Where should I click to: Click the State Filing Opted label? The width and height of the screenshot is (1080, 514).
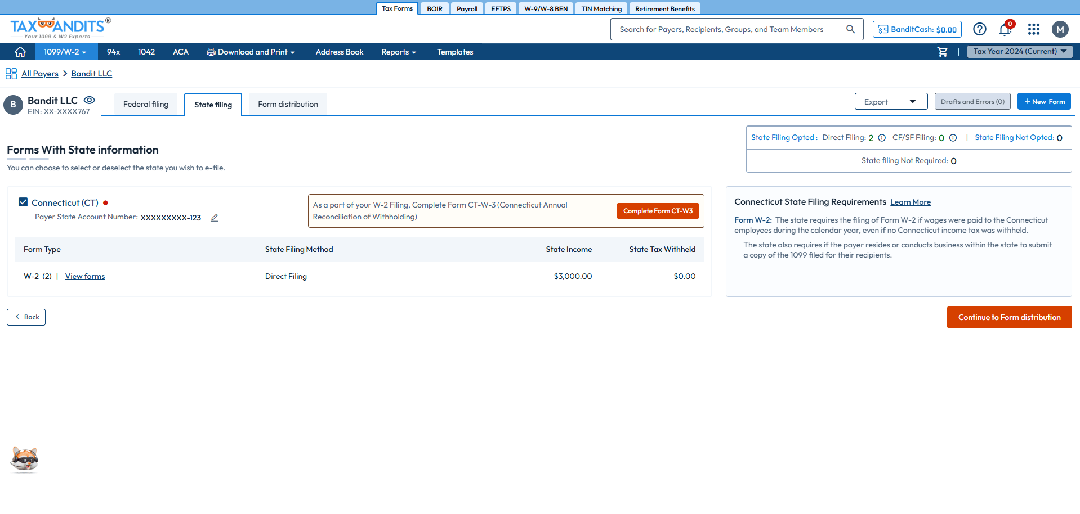783,137
